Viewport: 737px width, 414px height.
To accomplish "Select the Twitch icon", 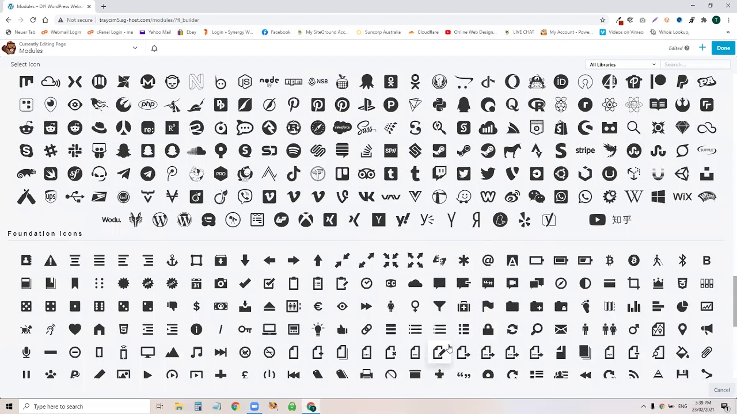I will (439, 174).
